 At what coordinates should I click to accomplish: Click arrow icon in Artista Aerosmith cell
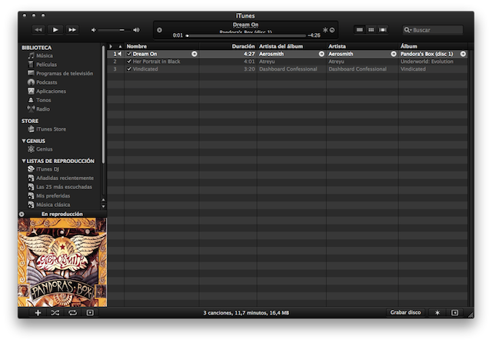click(394, 54)
